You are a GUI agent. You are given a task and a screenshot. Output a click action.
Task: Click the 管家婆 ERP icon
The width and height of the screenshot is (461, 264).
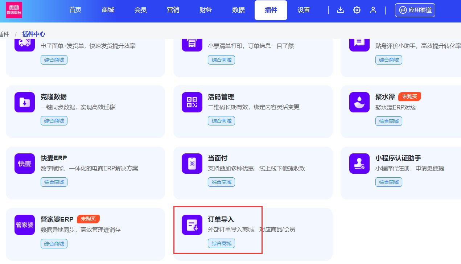(25, 225)
